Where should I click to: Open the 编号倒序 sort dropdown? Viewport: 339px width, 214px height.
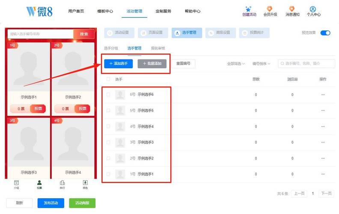pyautogui.click(x=262, y=64)
